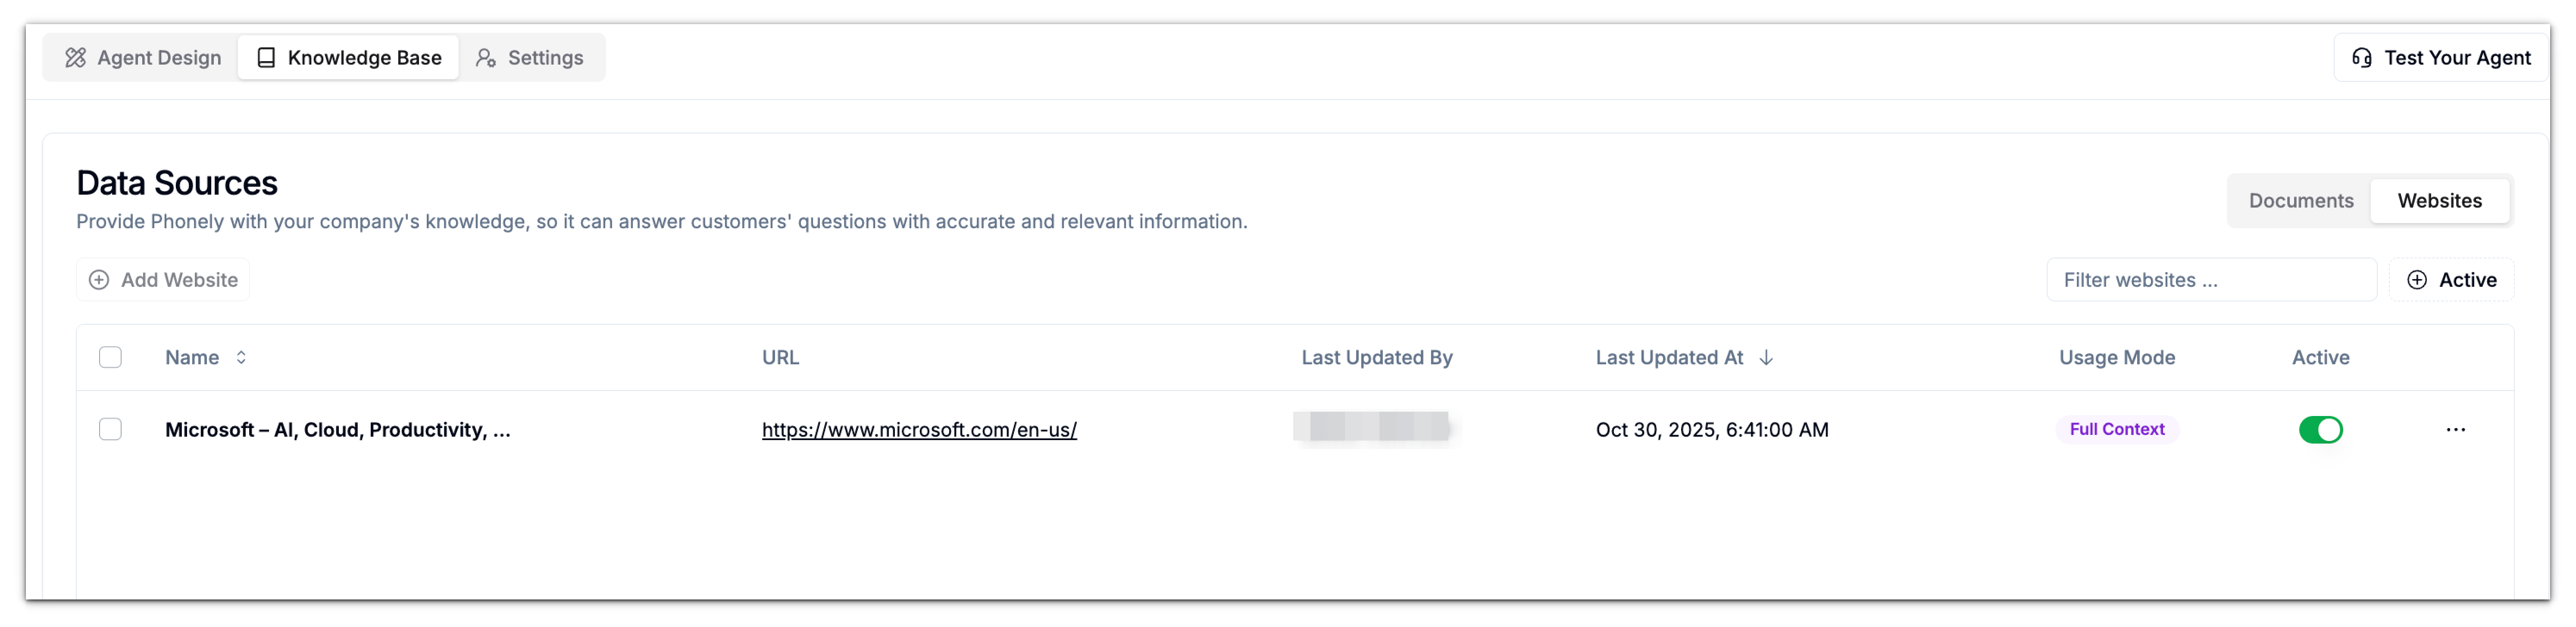Click the Agent Design brush icon
Viewport: 2576px width, 627px height.
click(75, 57)
